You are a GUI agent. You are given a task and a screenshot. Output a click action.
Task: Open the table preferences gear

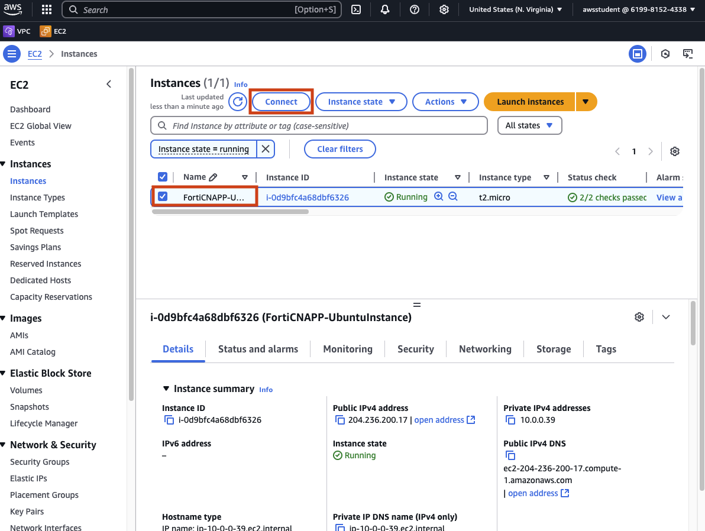pos(674,151)
